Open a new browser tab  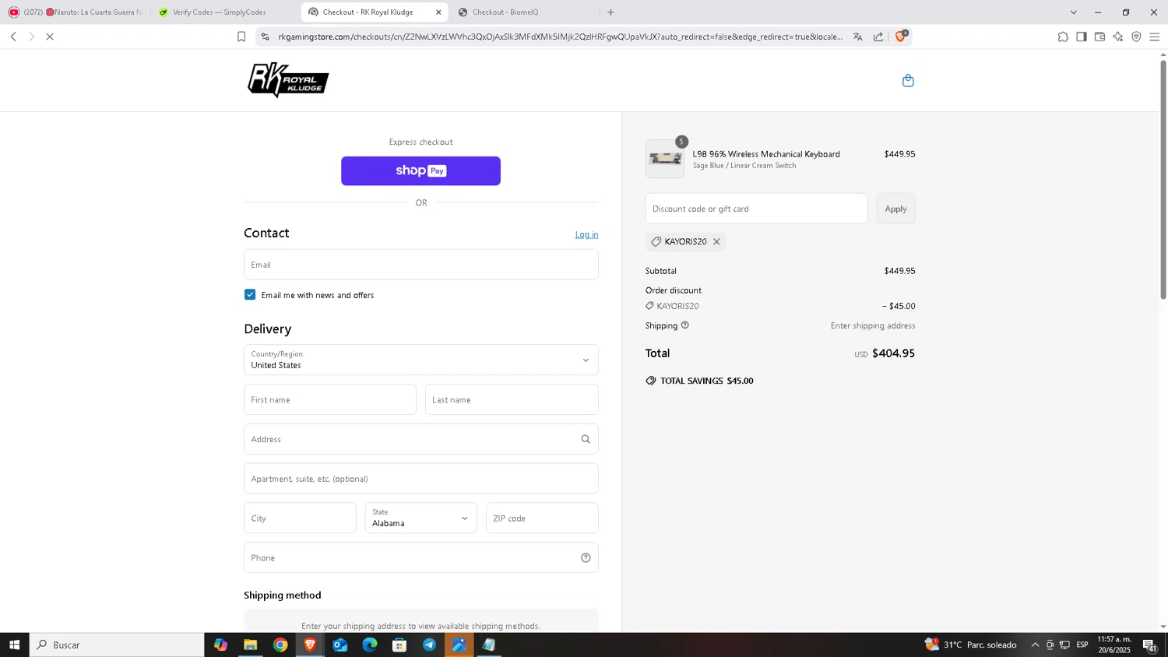coord(610,12)
